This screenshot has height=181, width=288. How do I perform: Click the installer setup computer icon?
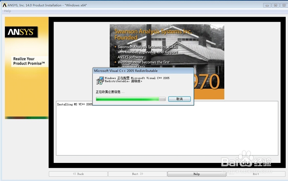coord(100,81)
